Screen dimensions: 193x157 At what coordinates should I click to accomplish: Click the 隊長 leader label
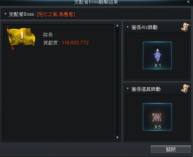49,35
